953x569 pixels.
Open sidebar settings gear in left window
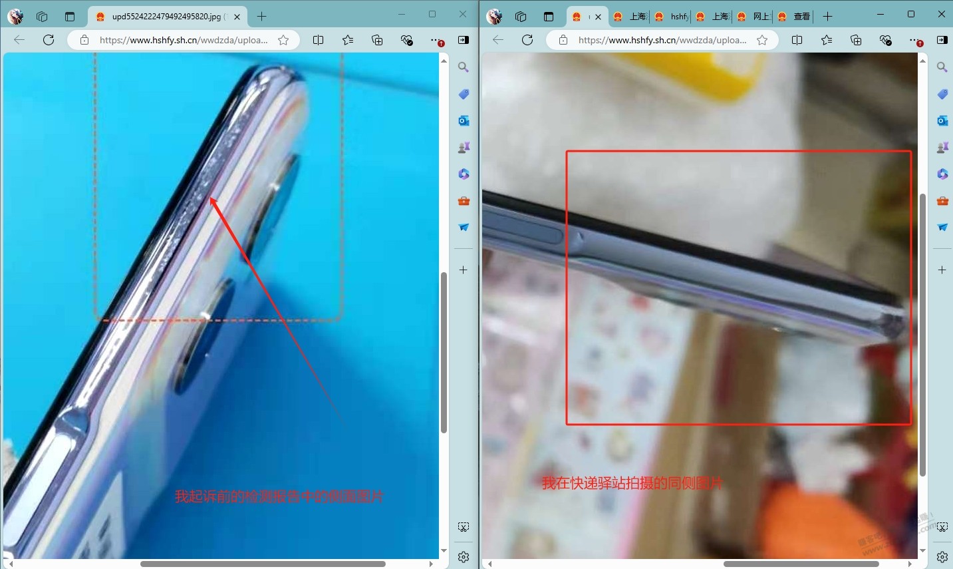464,556
